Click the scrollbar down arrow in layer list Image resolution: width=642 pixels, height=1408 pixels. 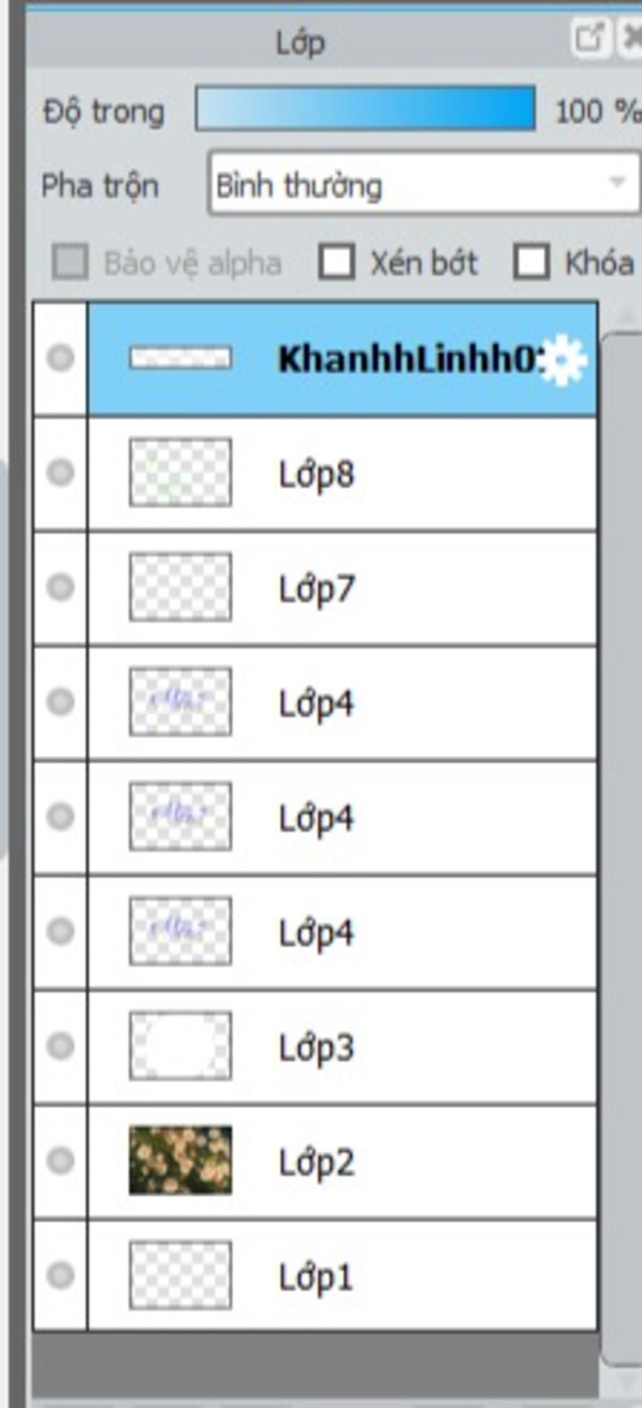626,1380
